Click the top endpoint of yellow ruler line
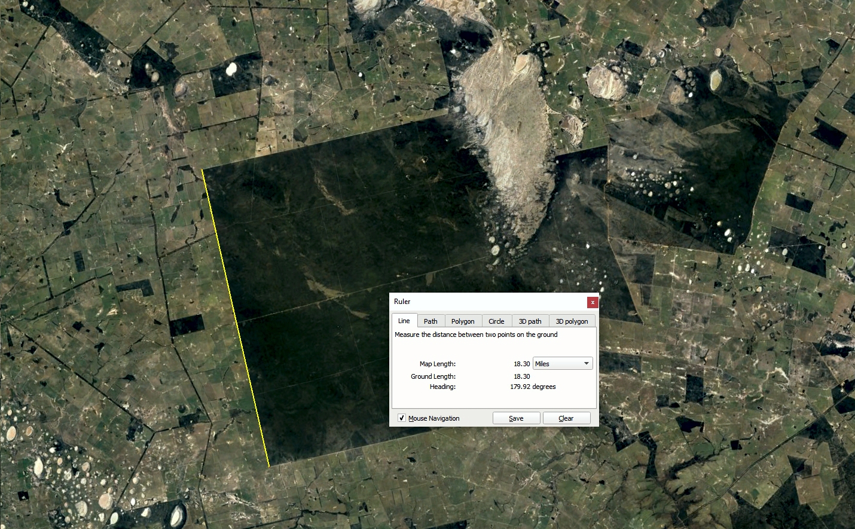Screen dimensions: 855x529 [x=203, y=170]
